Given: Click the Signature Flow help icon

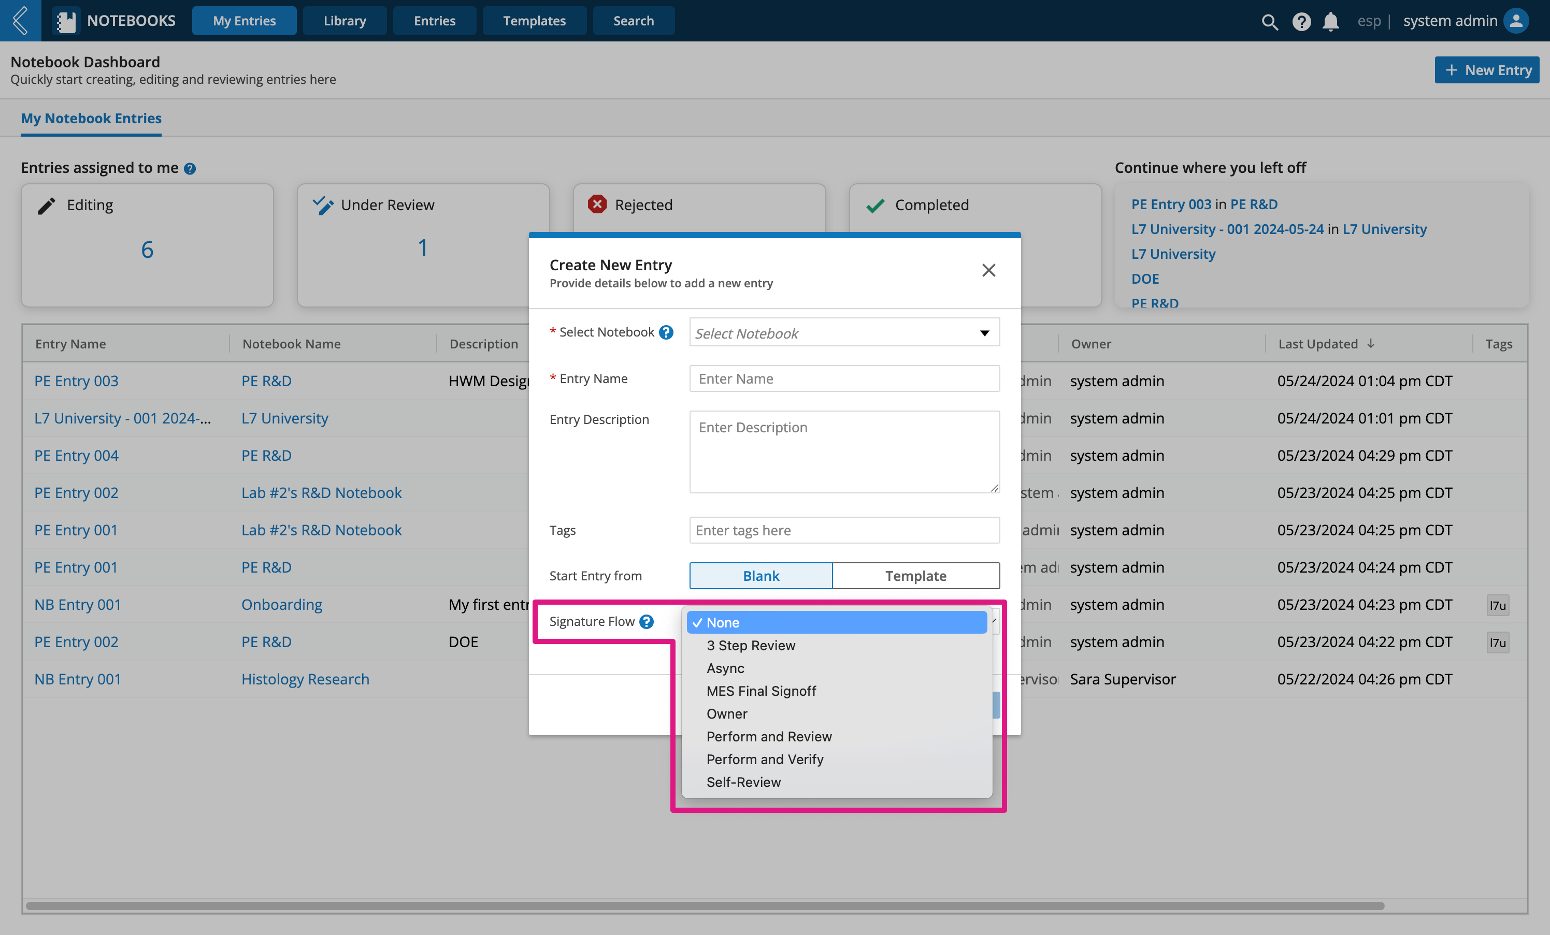Looking at the screenshot, I should point(648,622).
